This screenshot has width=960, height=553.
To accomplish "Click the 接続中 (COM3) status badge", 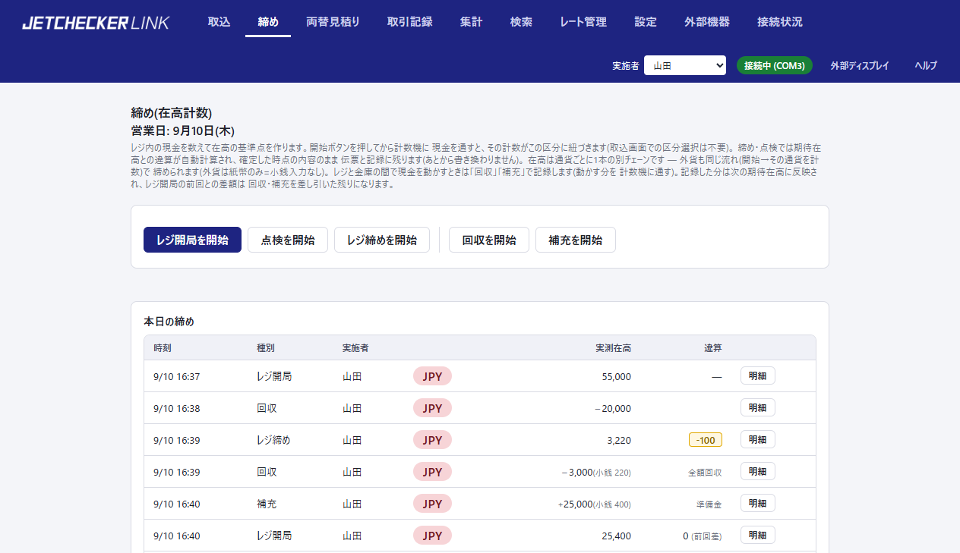I will [x=775, y=65].
